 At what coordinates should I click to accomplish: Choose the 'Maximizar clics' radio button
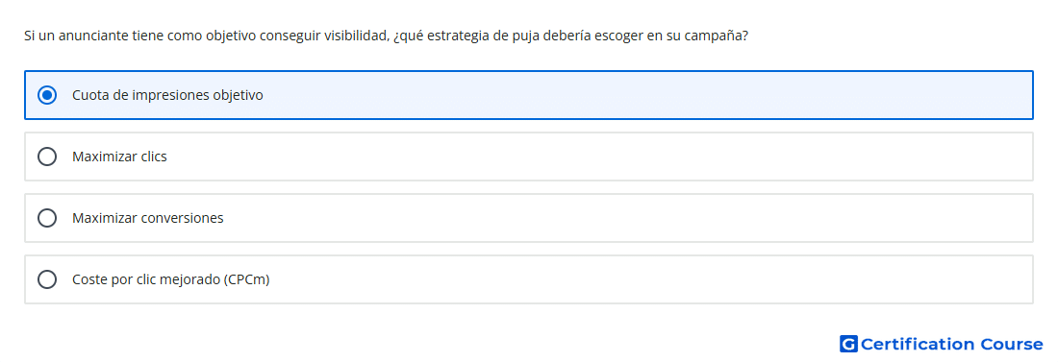(x=47, y=157)
